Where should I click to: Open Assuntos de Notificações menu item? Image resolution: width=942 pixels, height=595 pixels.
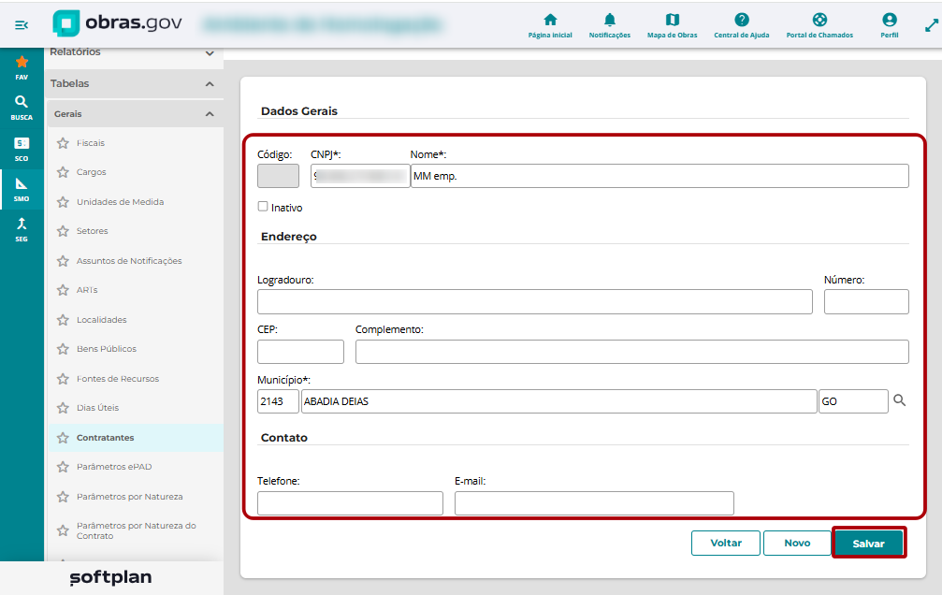129,261
